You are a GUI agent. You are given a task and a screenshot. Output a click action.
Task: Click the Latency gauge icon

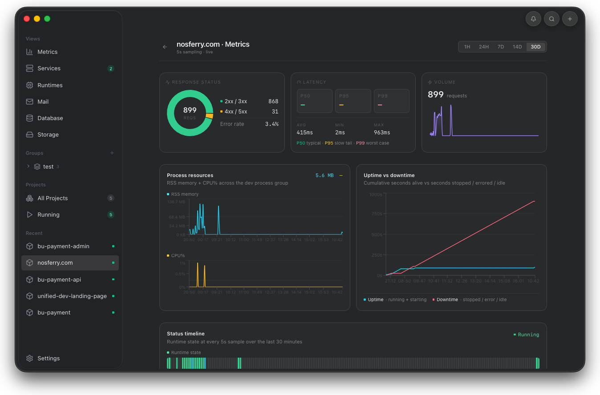coord(299,82)
